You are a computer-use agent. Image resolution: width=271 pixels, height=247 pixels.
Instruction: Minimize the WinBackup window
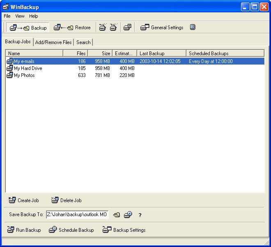click(x=245, y=7)
